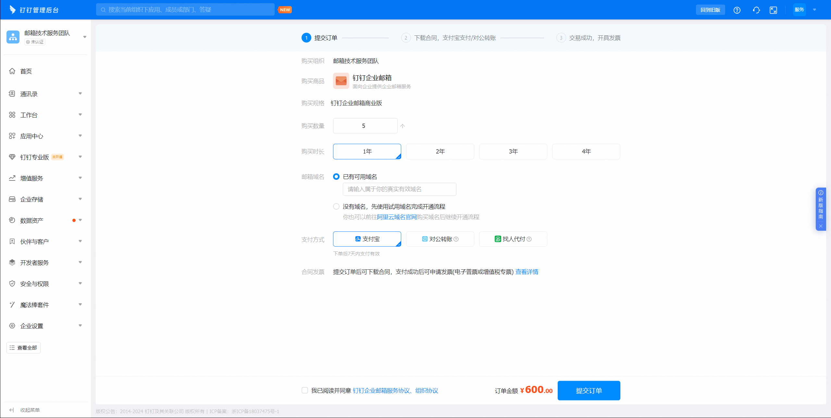
Task: Choose 支付宝 payment method
Action: coord(367,239)
